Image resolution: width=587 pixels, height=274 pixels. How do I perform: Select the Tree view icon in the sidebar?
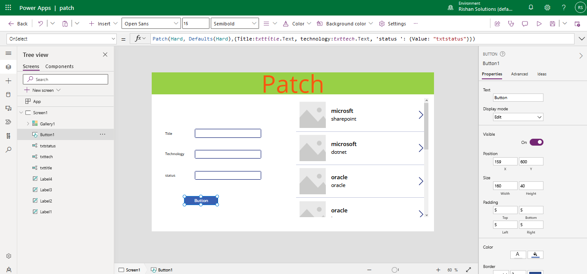8,67
